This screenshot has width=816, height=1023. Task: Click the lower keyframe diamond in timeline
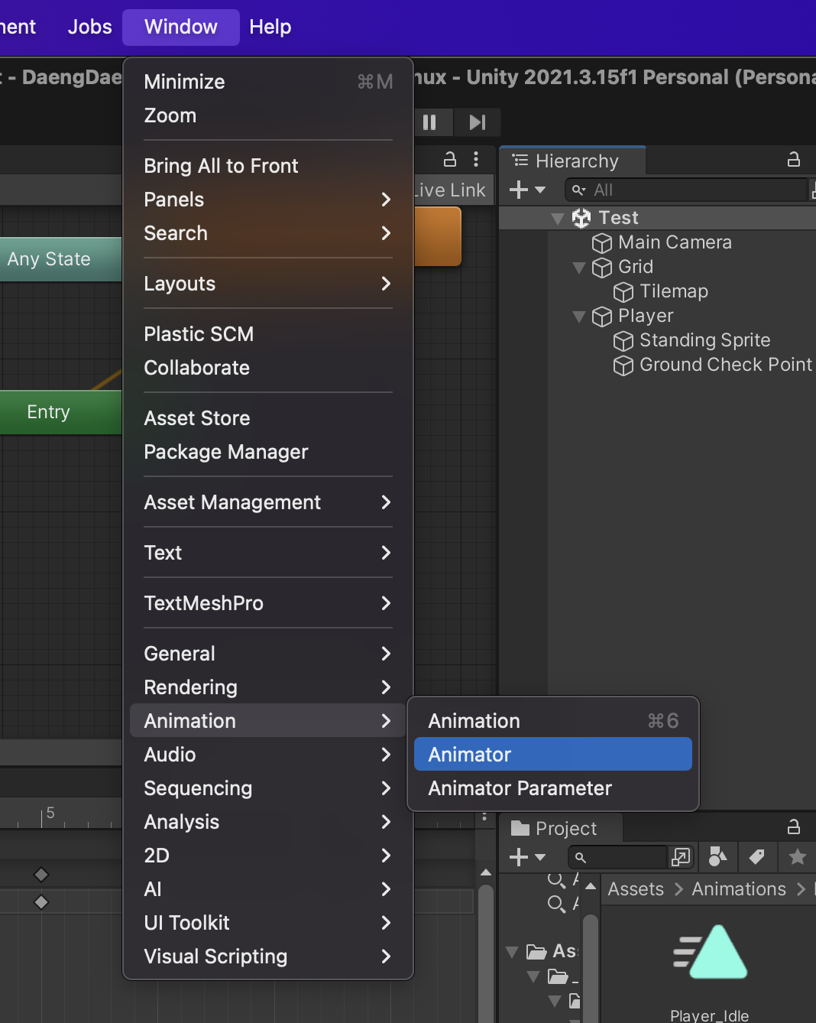tap(41, 902)
